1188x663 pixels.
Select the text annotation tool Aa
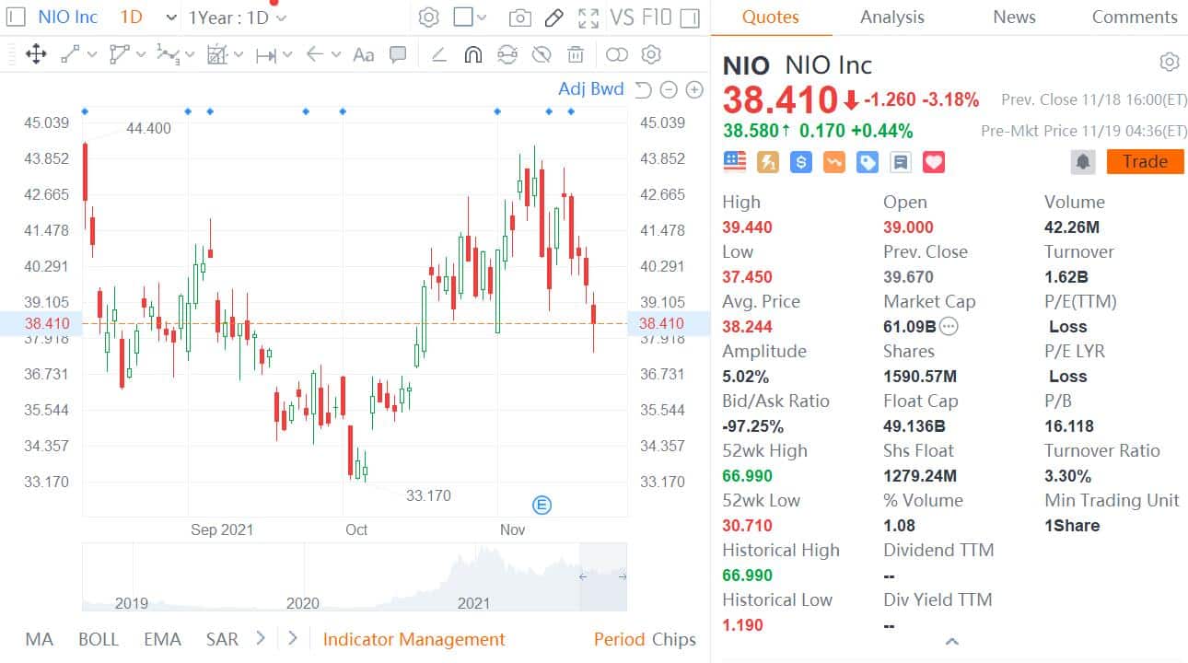[x=363, y=54]
